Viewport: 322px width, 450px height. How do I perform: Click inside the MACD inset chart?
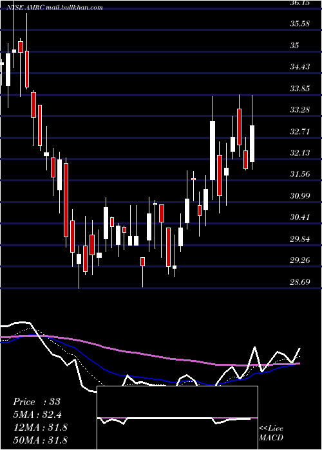pyautogui.click(x=177, y=418)
